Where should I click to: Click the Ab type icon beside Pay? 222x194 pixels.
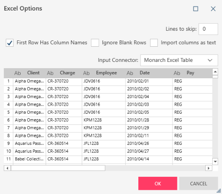point(177,73)
